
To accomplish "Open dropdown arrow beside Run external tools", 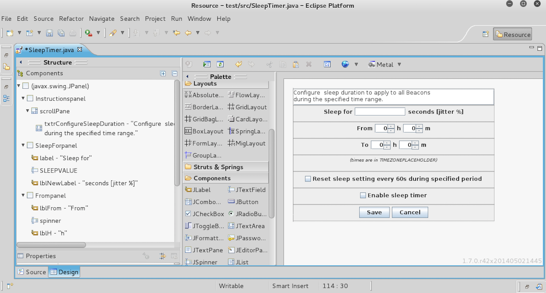I will point(98,33).
